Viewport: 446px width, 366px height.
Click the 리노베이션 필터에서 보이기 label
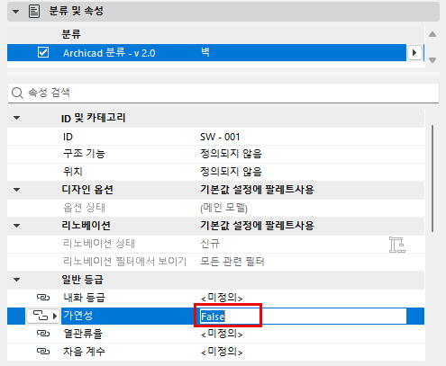pos(124,262)
